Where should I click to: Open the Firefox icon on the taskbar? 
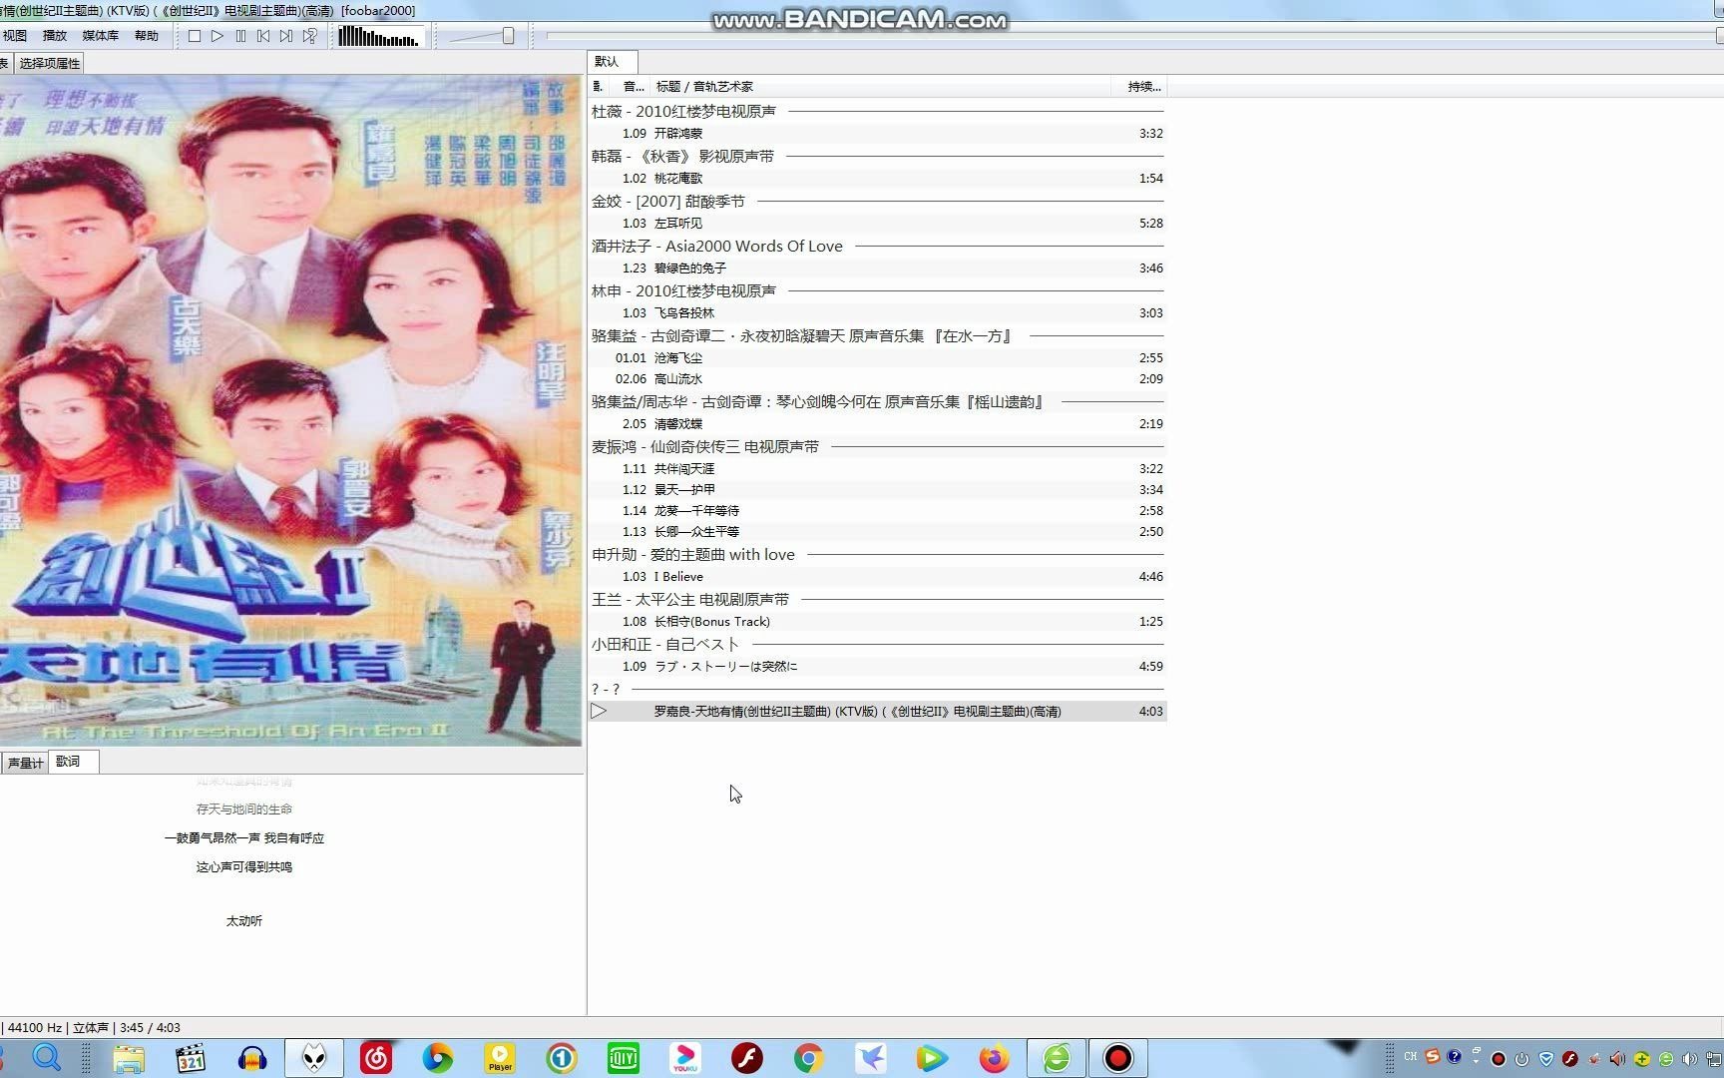tap(994, 1058)
